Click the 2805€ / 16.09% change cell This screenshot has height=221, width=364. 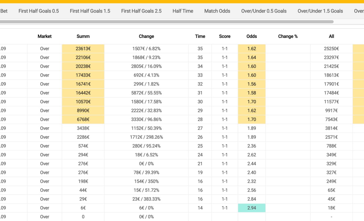pyautogui.click(x=146, y=66)
